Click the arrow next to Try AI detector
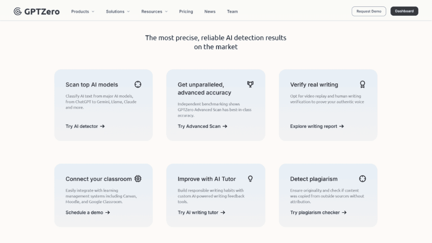This screenshot has width=432, height=243. click(x=103, y=126)
